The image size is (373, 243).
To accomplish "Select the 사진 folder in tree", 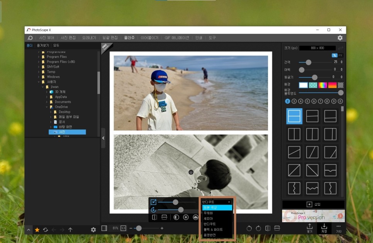I will 67,132.
